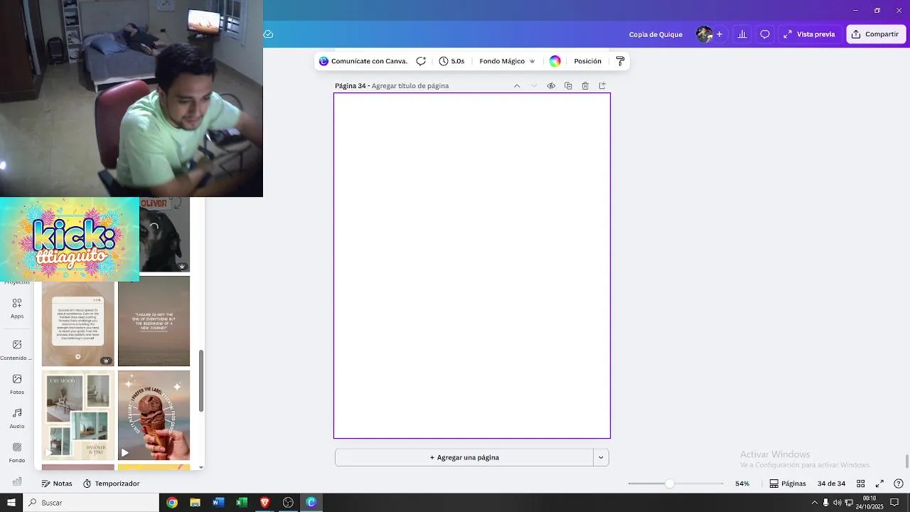Open the comments speech bubble icon

[765, 34]
